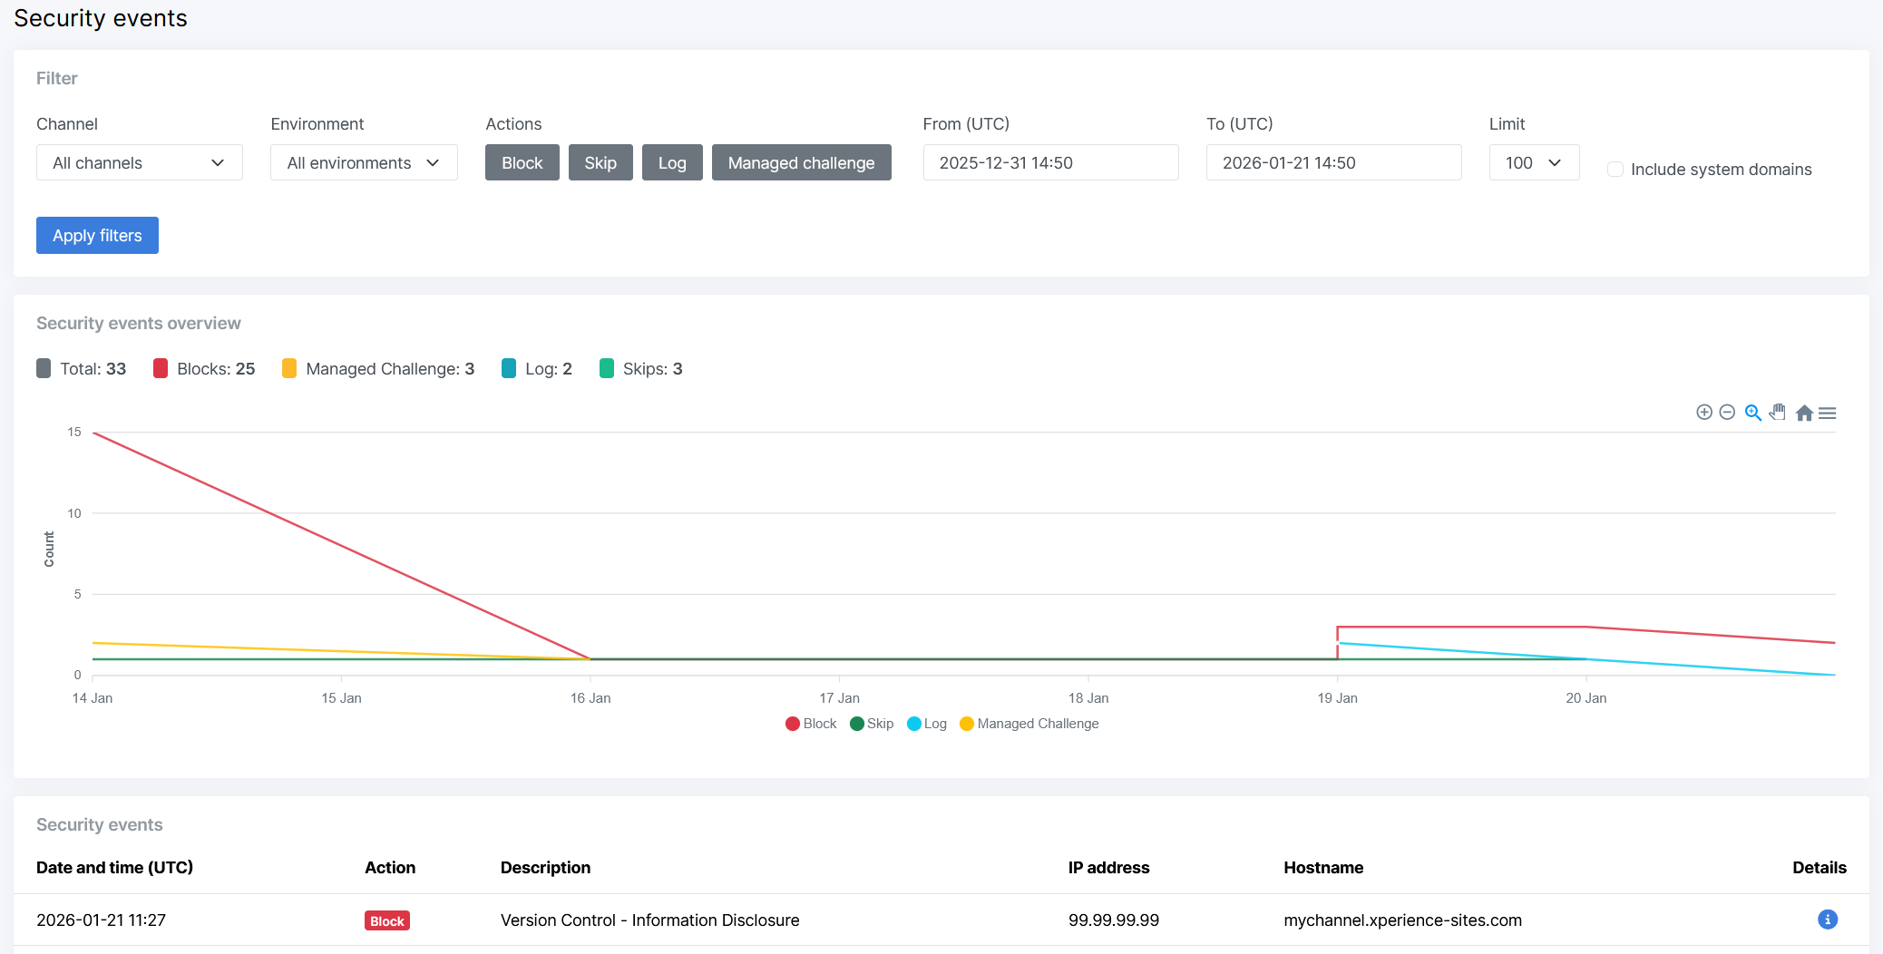Screen dimensions: 1883x954
Task: Hide the Log series via the chart legend
Action: 926,723
